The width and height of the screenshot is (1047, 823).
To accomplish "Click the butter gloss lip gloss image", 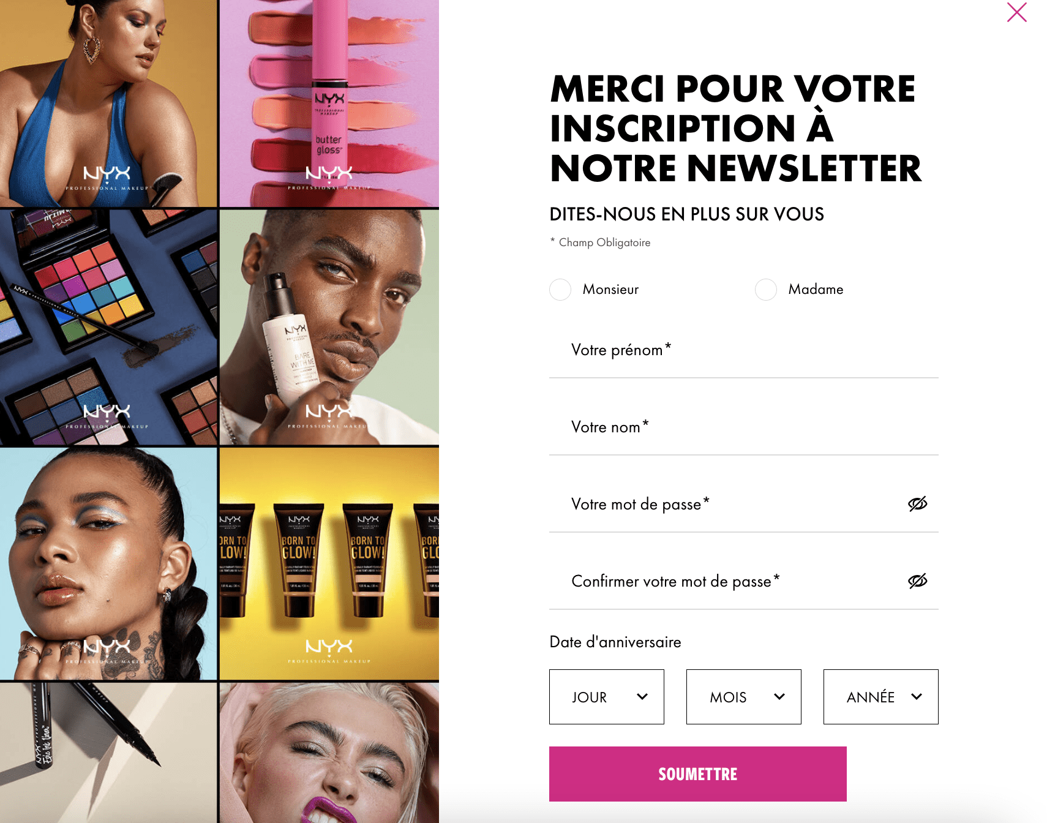I will tap(329, 103).
